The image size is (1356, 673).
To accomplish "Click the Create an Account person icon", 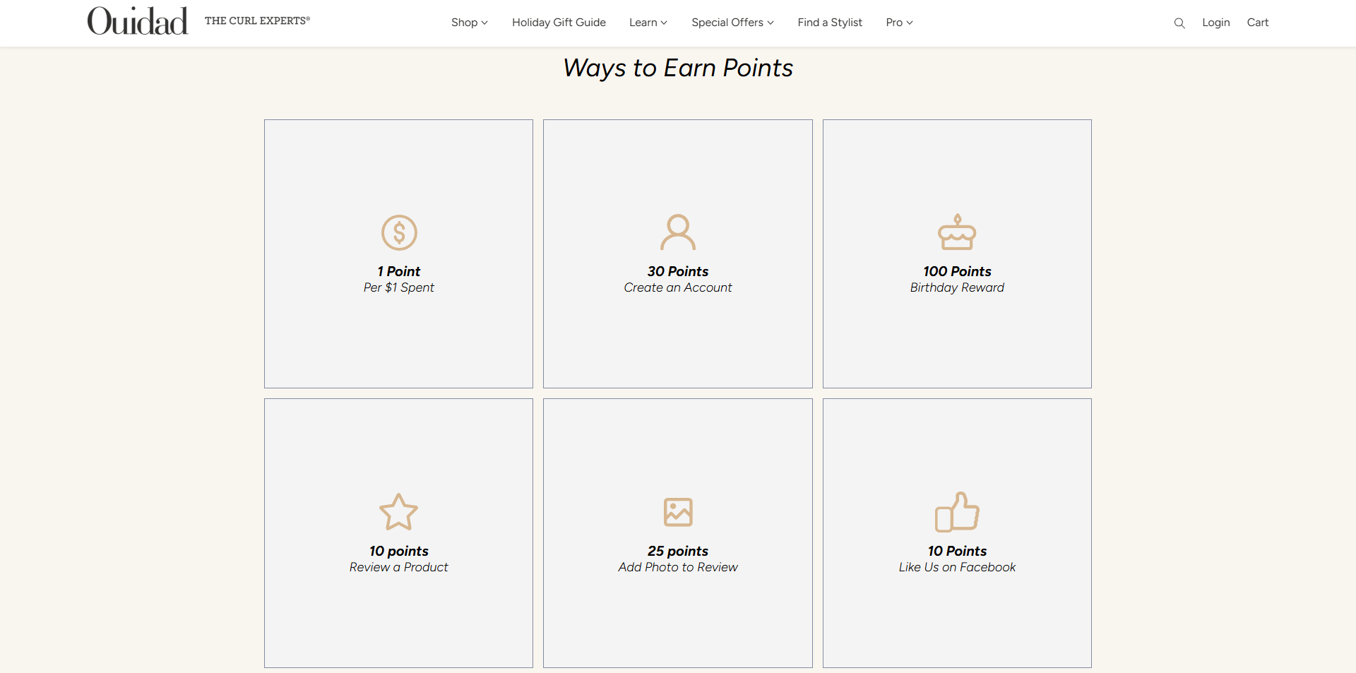I will click(x=678, y=232).
